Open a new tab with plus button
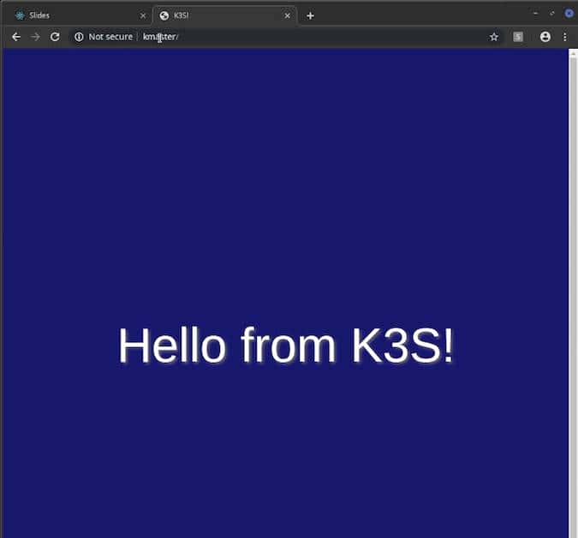This screenshot has height=538, width=578. coord(310,16)
